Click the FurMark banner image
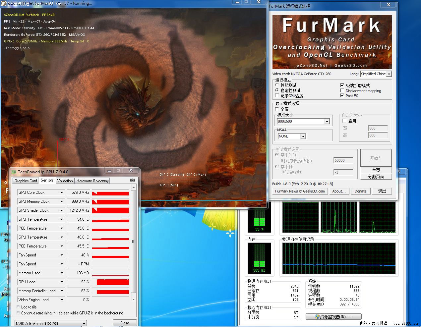The width and height of the screenshot is (421, 327). click(332, 42)
